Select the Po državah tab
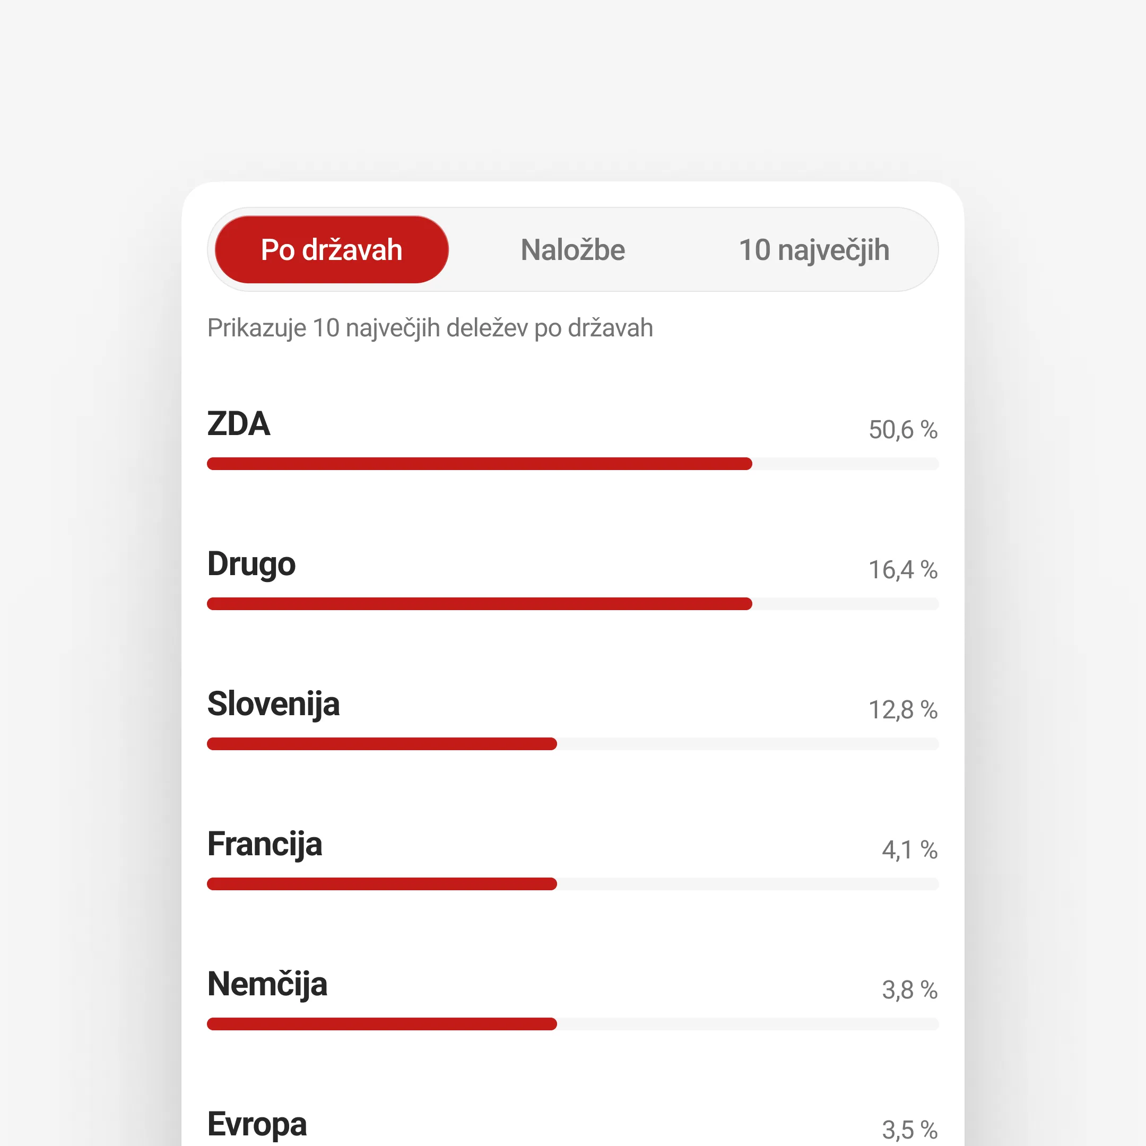Viewport: 1146px width, 1146px height. click(x=331, y=250)
